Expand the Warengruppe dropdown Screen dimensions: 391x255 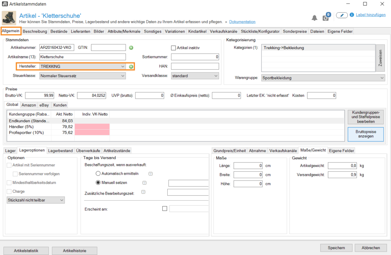[323, 78]
